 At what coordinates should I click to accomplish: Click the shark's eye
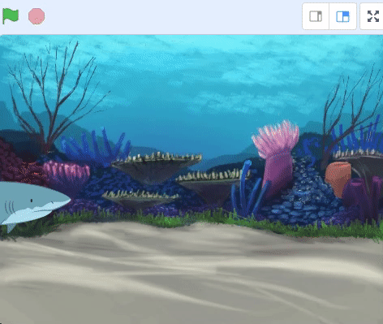click(x=32, y=201)
